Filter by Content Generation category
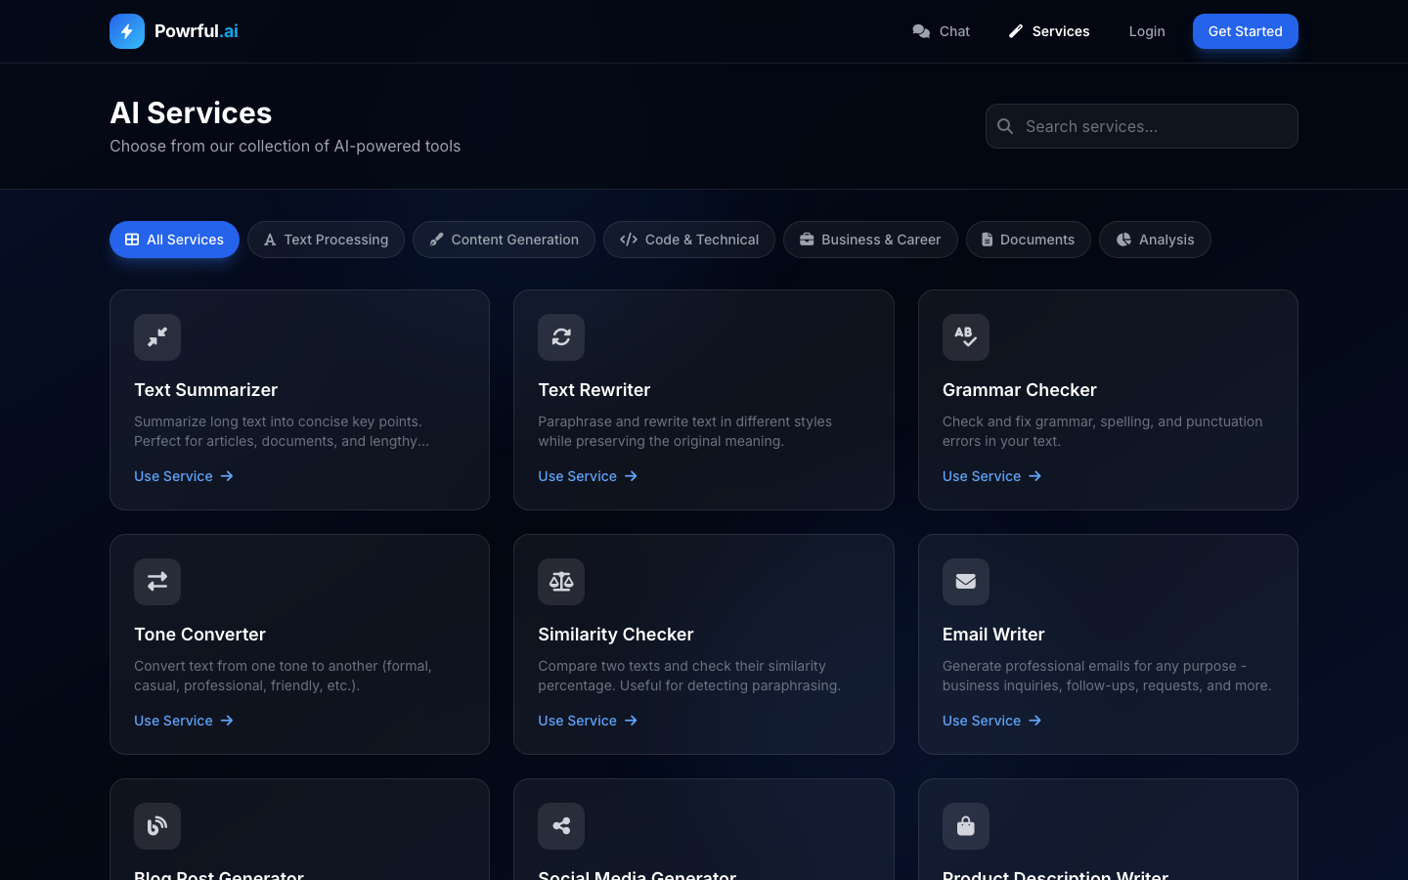Image resolution: width=1408 pixels, height=880 pixels. click(504, 240)
